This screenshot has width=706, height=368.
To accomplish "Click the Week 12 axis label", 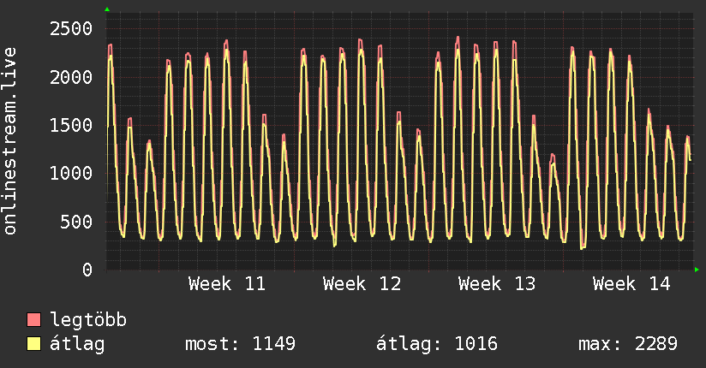I will [362, 284].
